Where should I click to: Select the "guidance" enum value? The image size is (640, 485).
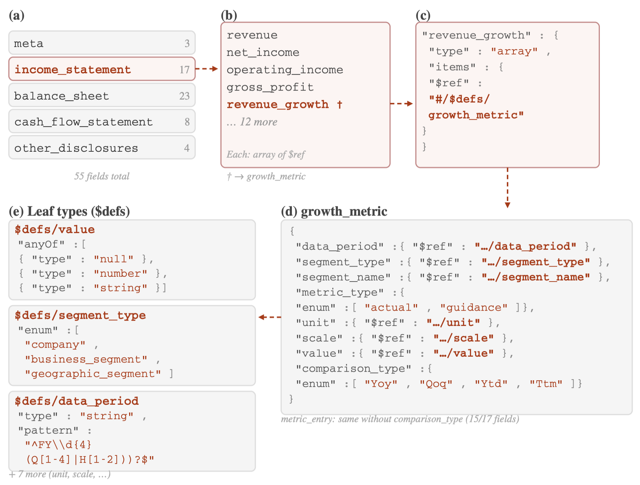474,308
